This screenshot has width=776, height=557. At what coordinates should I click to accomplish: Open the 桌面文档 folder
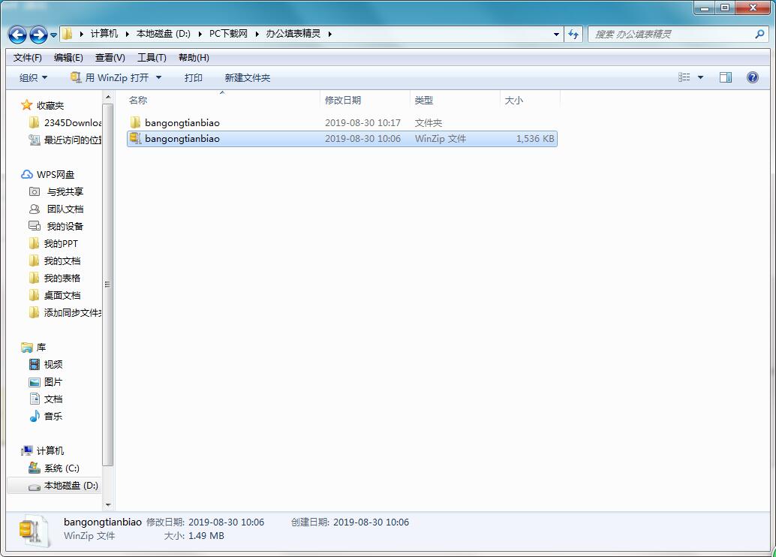[55, 296]
